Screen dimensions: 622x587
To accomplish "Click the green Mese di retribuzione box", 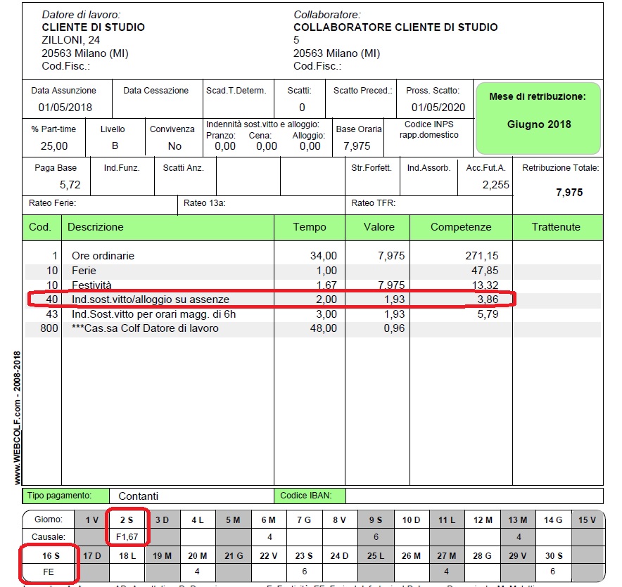I will tap(538, 117).
